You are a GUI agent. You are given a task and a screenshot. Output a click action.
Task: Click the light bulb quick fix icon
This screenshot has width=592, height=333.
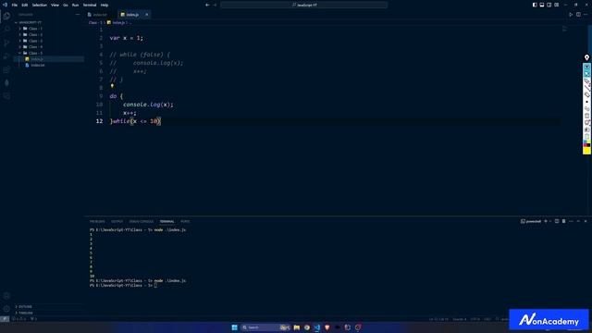pos(112,86)
